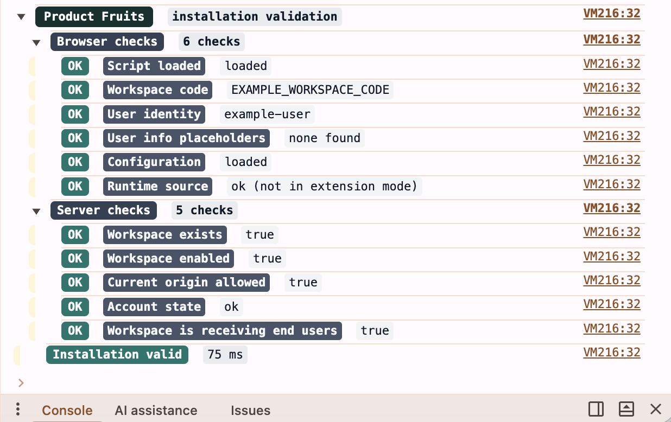Open VM216:32 link beside Script loaded
671x422 pixels.
pos(612,64)
